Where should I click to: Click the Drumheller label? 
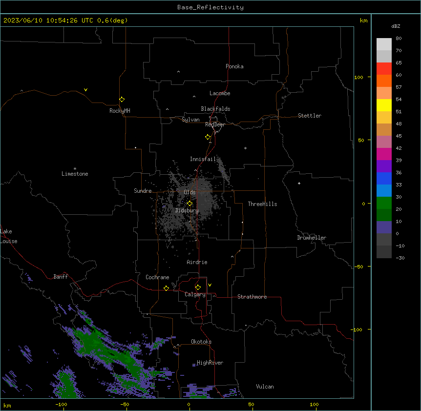pyautogui.click(x=312, y=238)
